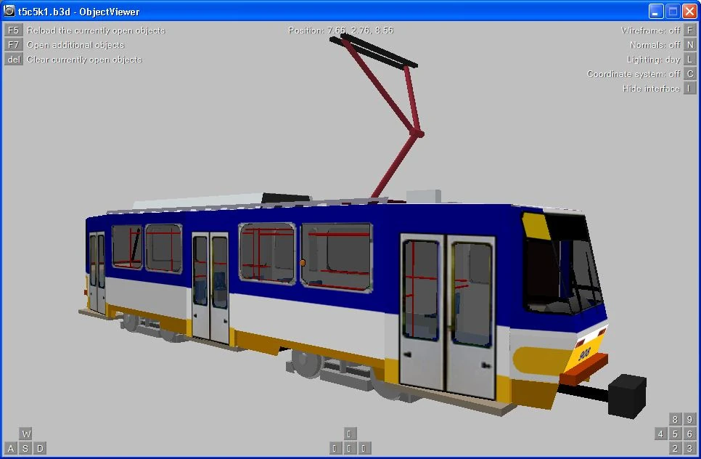
Task: Click the "Reload the currently open objects" label
Action: [x=96, y=31]
